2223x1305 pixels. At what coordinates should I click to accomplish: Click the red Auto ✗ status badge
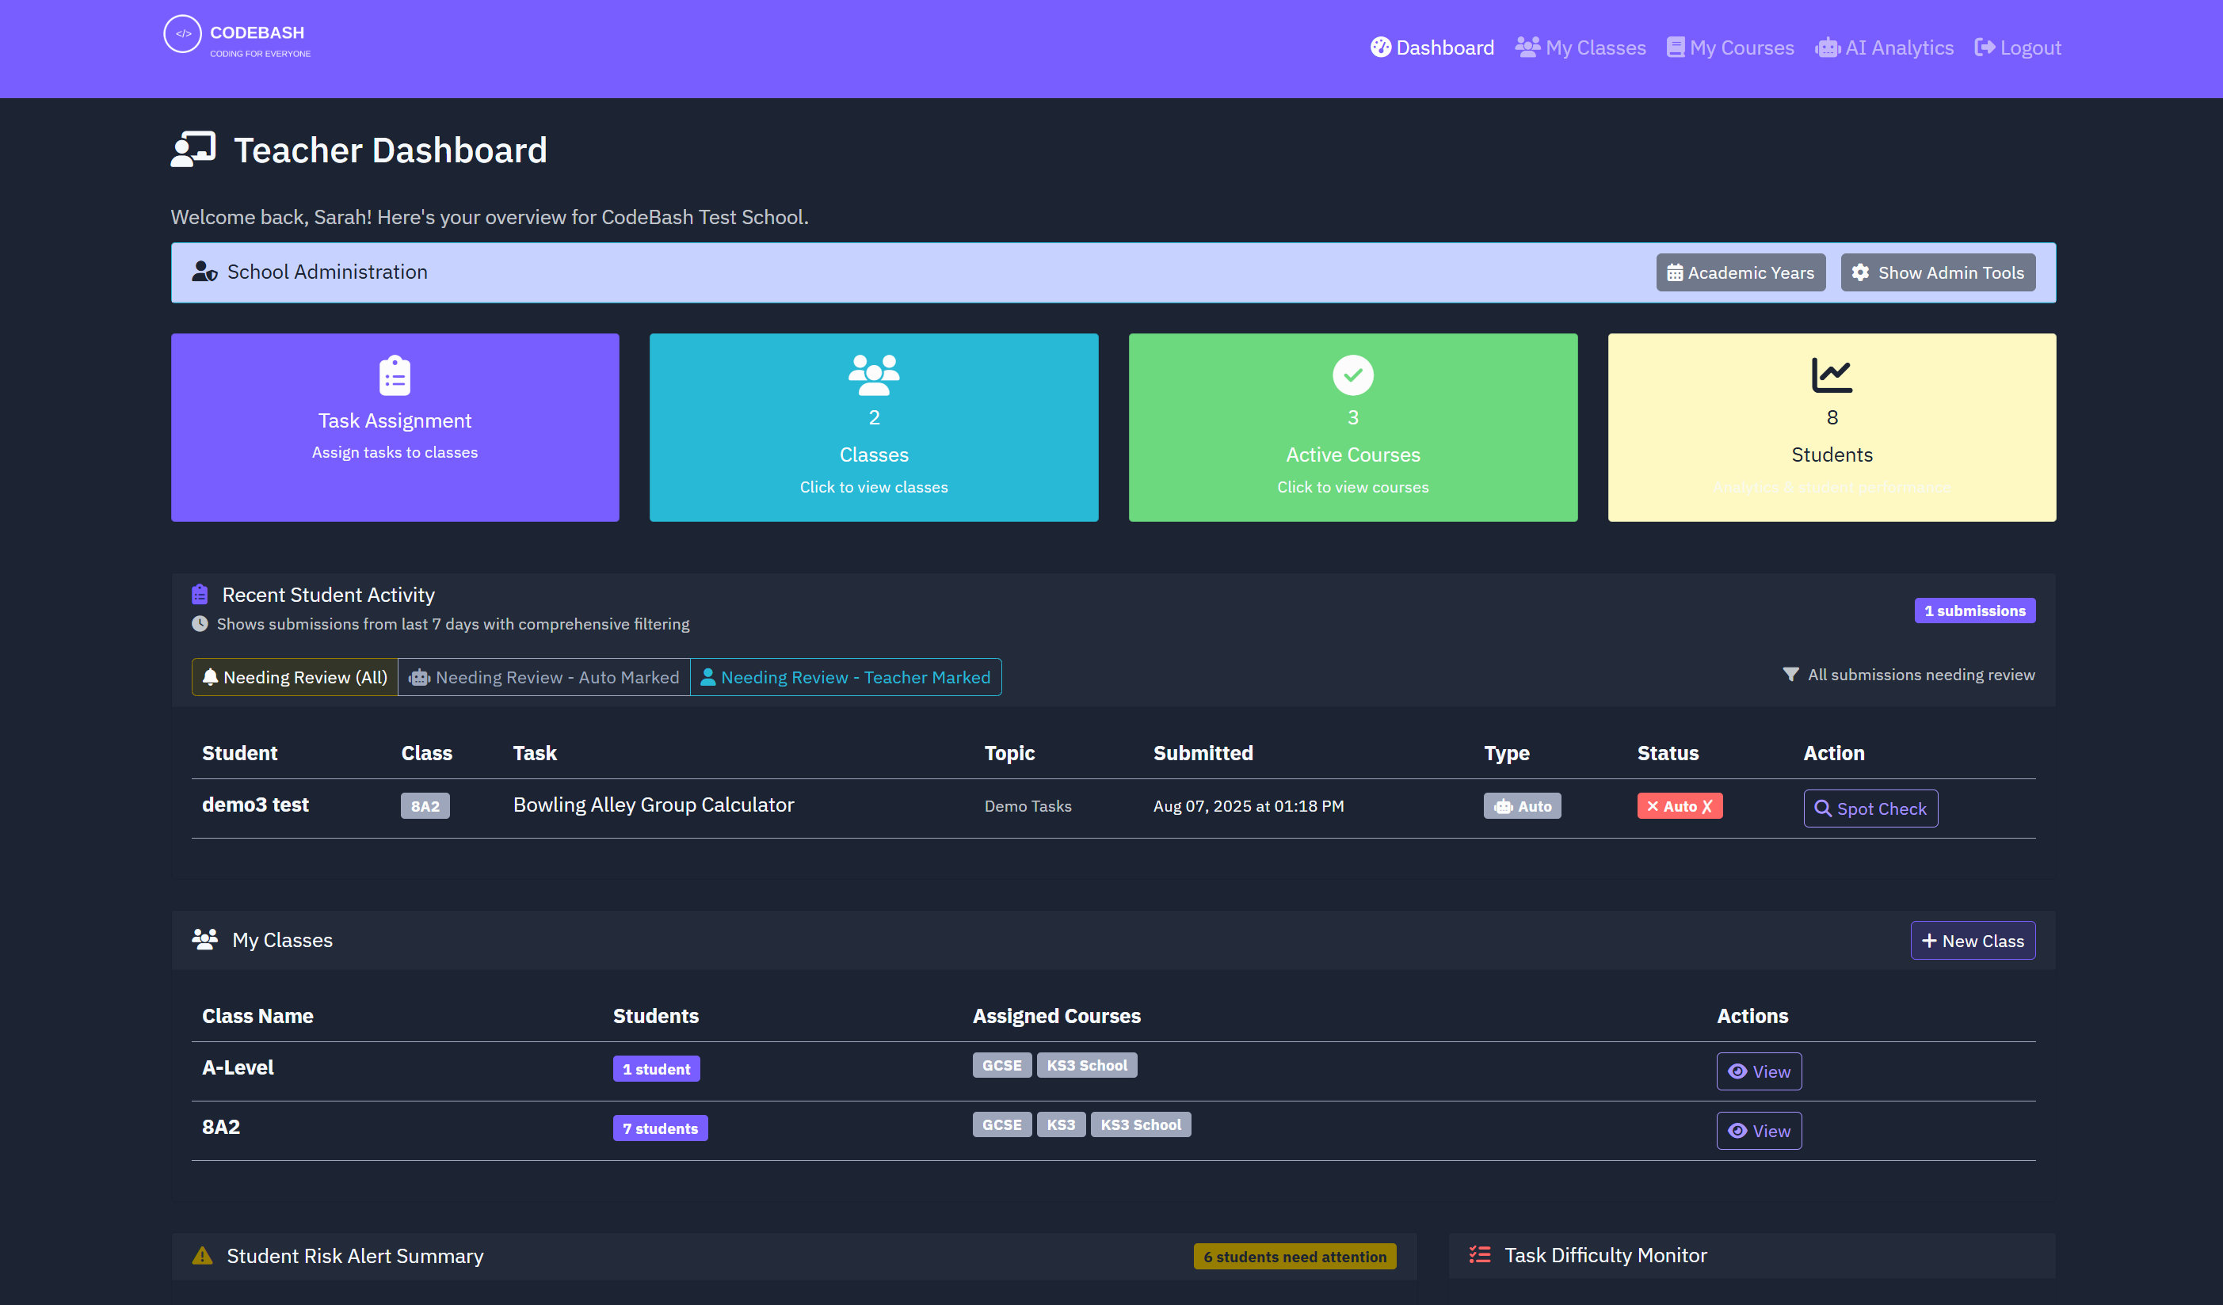[x=1680, y=806]
